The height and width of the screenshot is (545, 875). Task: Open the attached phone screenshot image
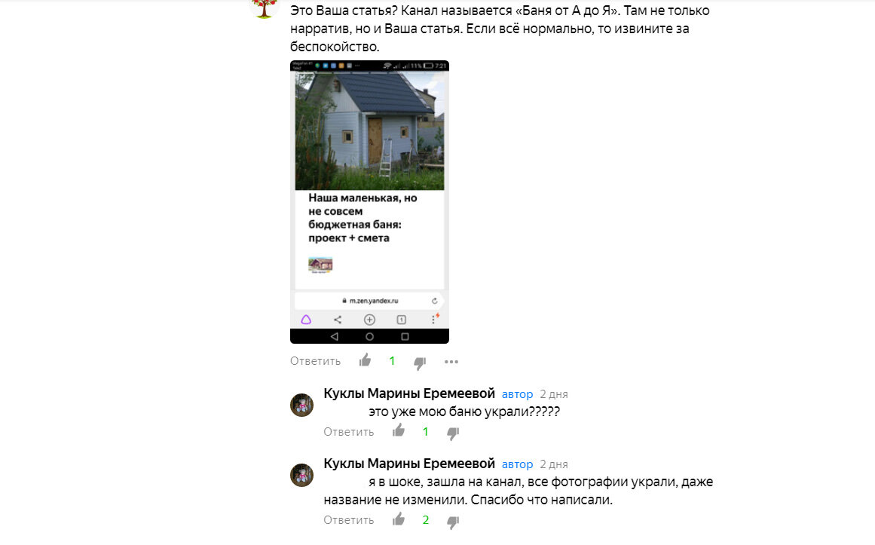tap(369, 201)
